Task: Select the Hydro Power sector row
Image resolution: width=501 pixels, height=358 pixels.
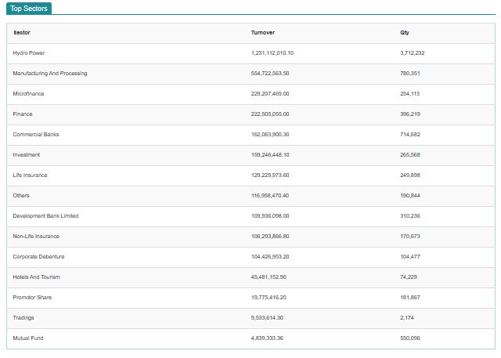Action: tap(250, 53)
